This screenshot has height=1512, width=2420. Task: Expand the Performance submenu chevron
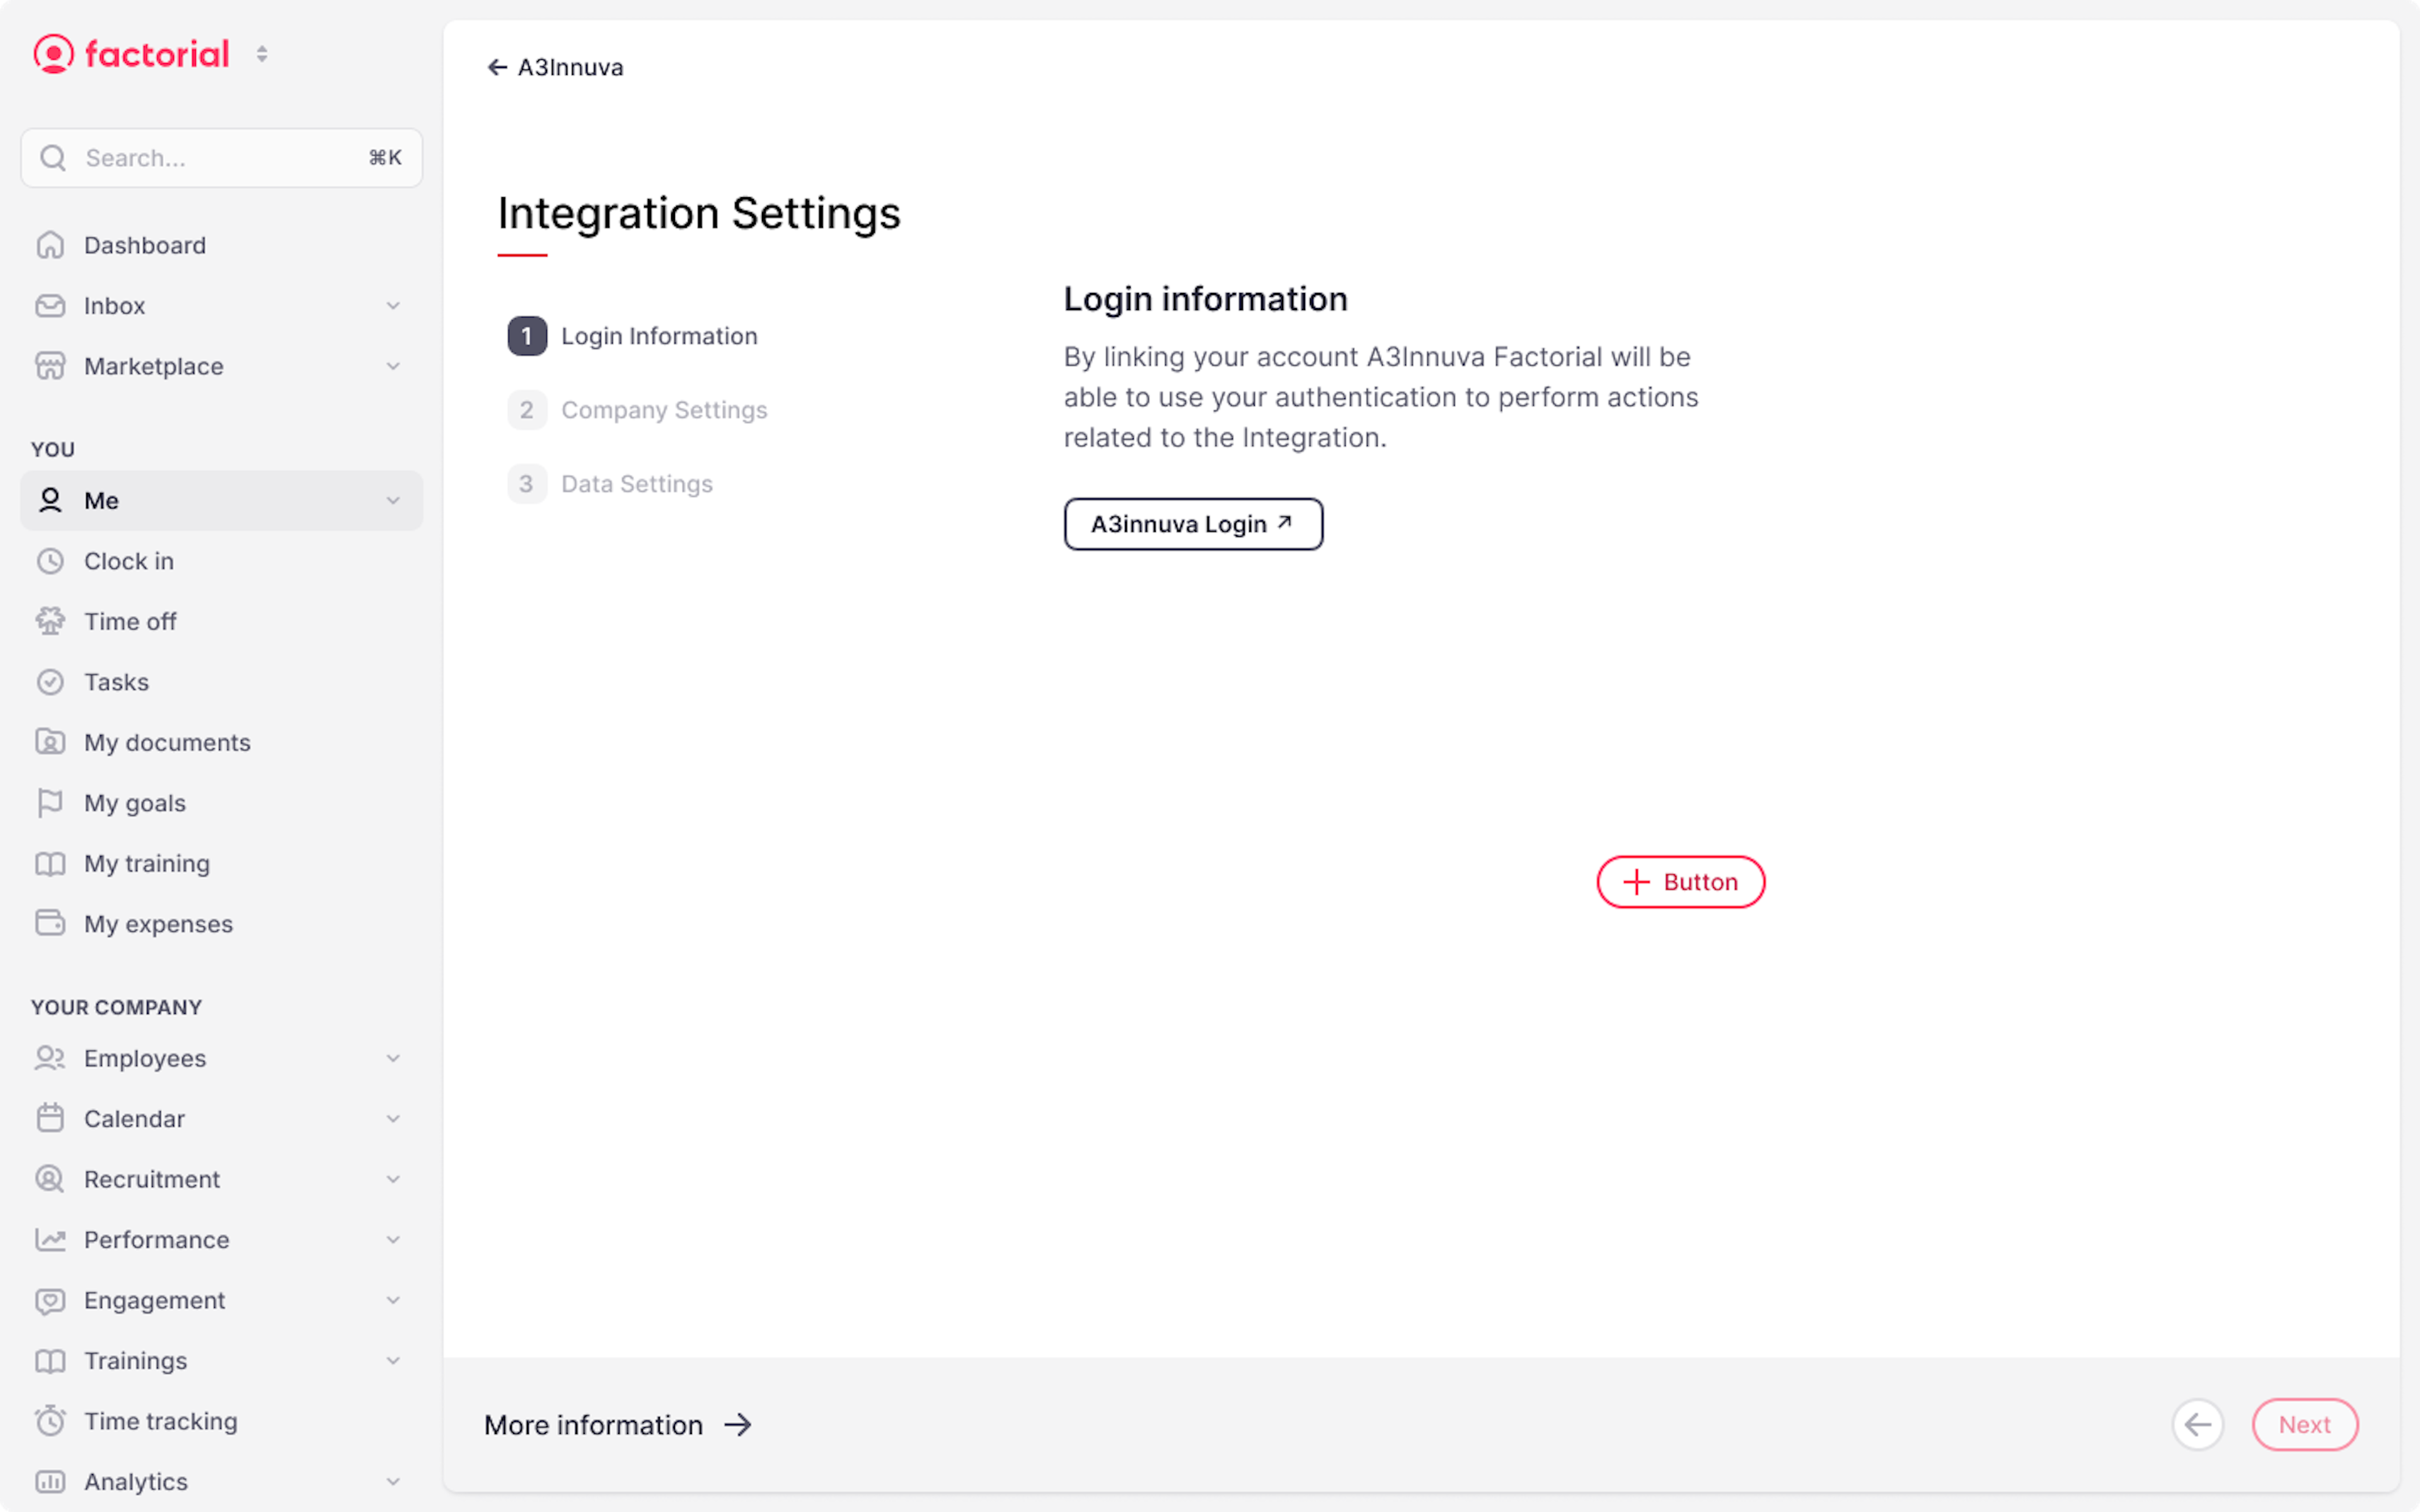(393, 1240)
